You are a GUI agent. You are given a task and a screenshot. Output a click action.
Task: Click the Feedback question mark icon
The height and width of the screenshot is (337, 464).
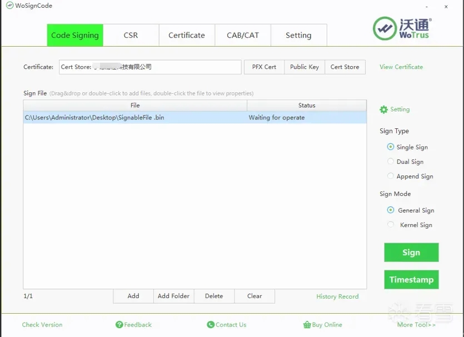[119, 325]
